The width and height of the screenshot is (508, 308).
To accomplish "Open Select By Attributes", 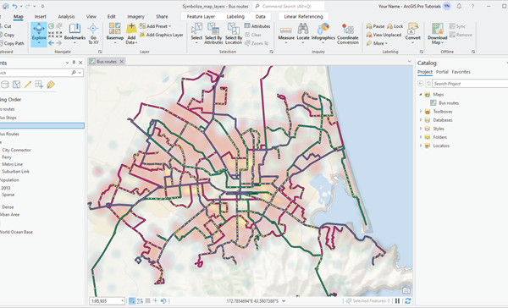I will 213,34.
